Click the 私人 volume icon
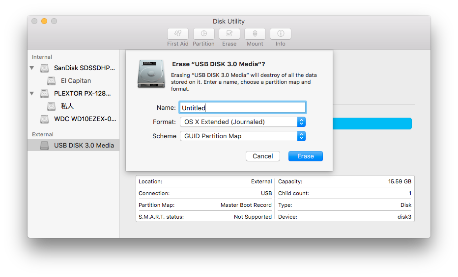The height and width of the screenshot is (277, 458). (52, 106)
